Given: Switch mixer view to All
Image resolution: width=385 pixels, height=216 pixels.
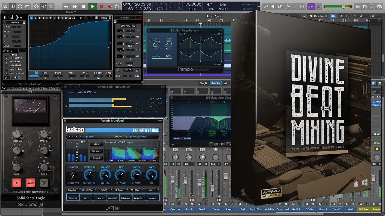Looking at the screenshot, I should (x=226, y=83).
